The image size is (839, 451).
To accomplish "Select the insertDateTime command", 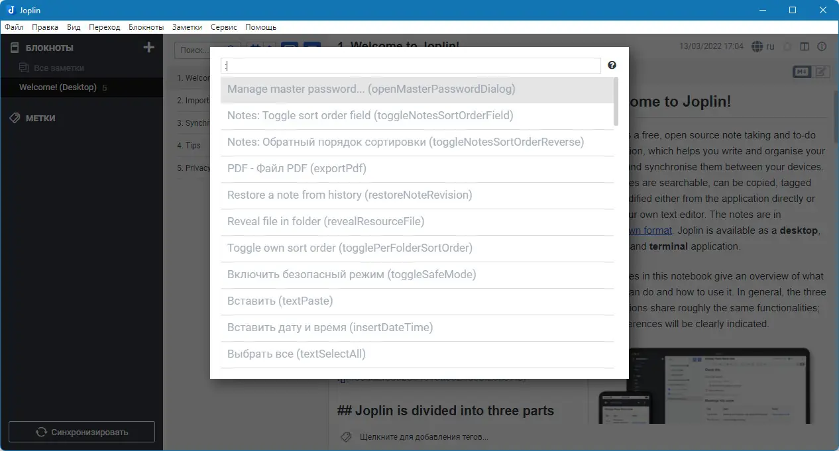I will (x=417, y=328).
